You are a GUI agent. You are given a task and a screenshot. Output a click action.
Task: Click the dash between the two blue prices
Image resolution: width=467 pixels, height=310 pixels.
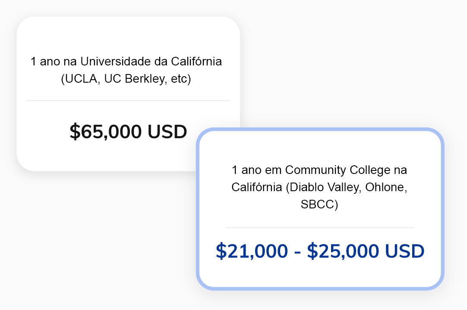click(x=297, y=251)
